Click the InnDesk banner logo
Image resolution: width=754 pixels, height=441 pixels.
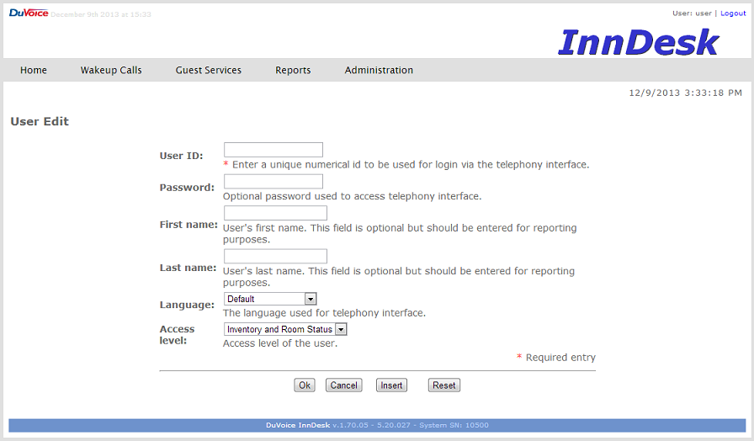click(x=638, y=42)
